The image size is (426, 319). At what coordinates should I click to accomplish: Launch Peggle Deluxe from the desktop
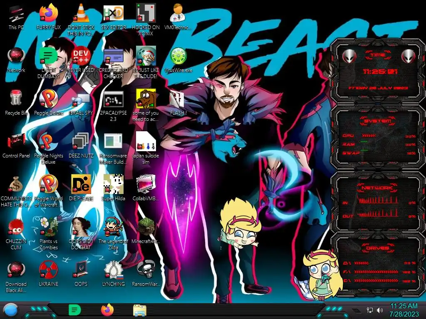[x=48, y=103]
